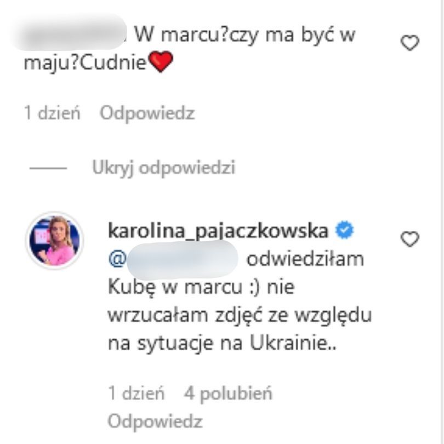Click the '1 dzień' timestamp under Karolina's reply
The width and height of the screenshot is (444, 444).
pyautogui.click(x=136, y=394)
